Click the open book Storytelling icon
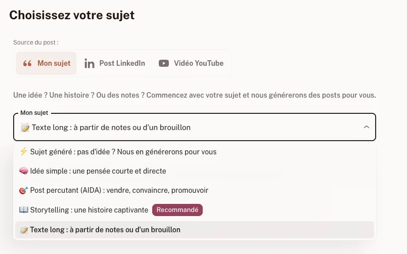The width and height of the screenshot is (407, 254). [x=24, y=209]
